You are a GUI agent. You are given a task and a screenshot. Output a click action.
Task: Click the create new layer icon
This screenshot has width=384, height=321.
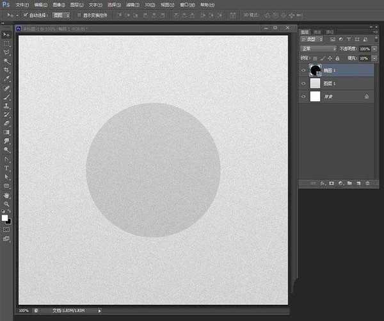pyautogui.click(x=358, y=183)
